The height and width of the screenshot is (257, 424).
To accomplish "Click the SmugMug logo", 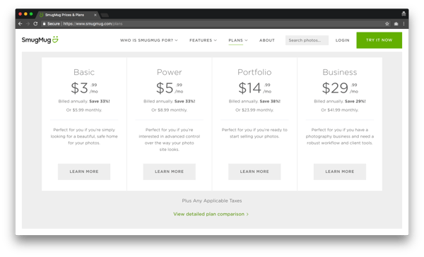I will pos(40,40).
